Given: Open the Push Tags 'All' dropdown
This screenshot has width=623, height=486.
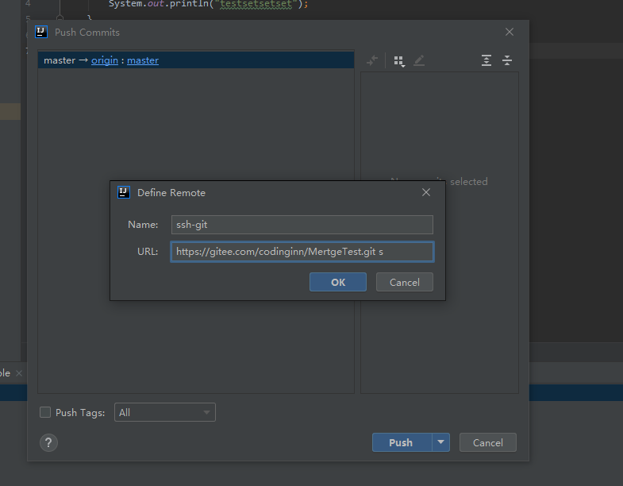Looking at the screenshot, I should pyautogui.click(x=165, y=412).
